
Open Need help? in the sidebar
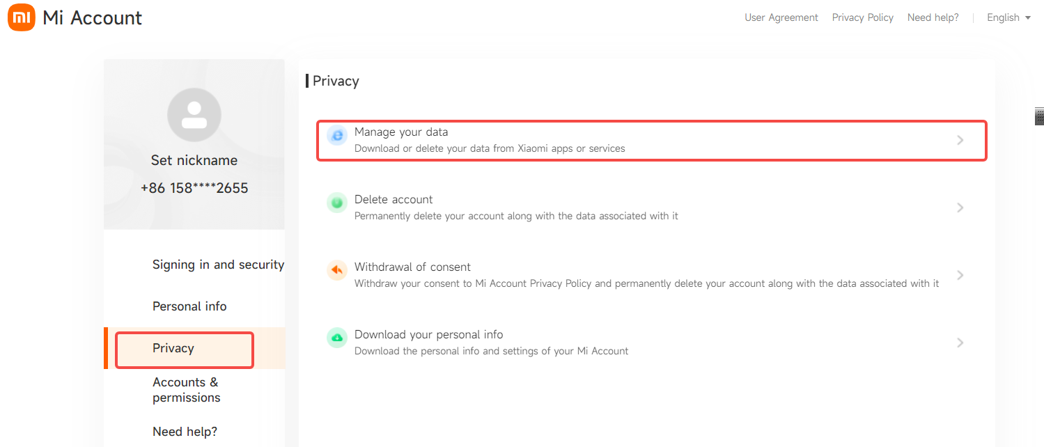185,432
